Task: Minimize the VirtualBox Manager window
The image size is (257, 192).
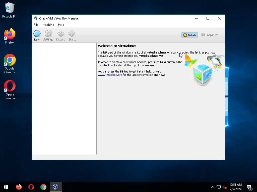Action: [196, 18]
